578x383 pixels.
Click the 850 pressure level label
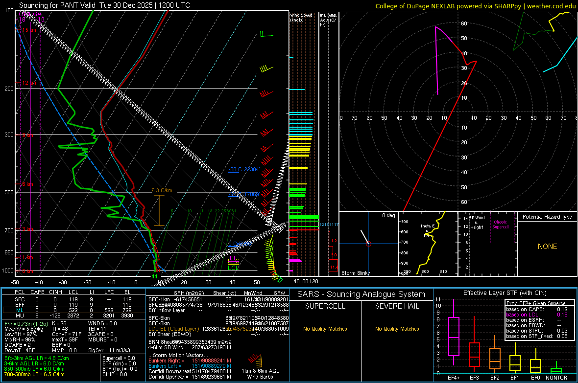(9, 252)
